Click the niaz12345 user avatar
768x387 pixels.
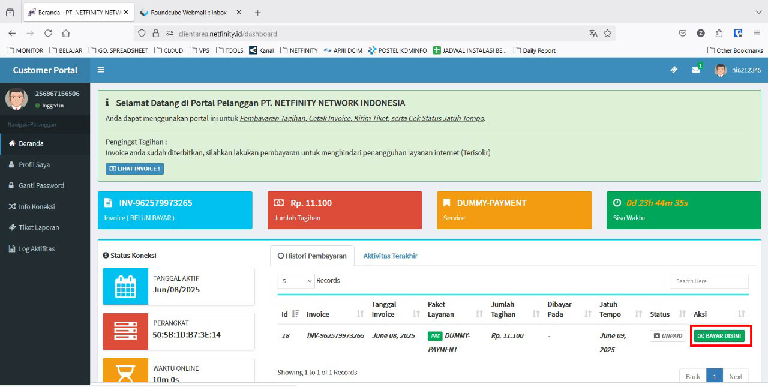721,70
